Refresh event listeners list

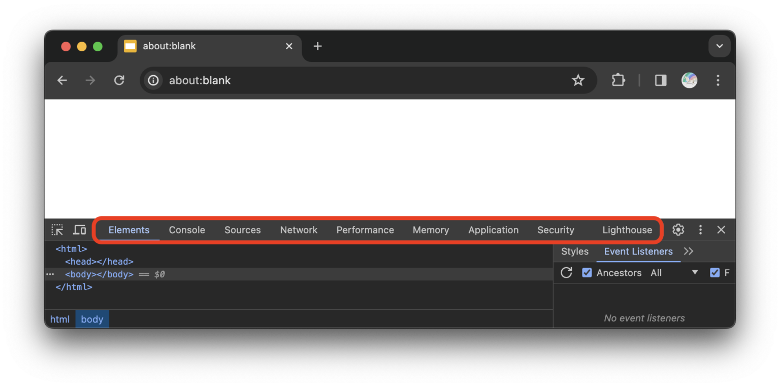(x=566, y=273)
